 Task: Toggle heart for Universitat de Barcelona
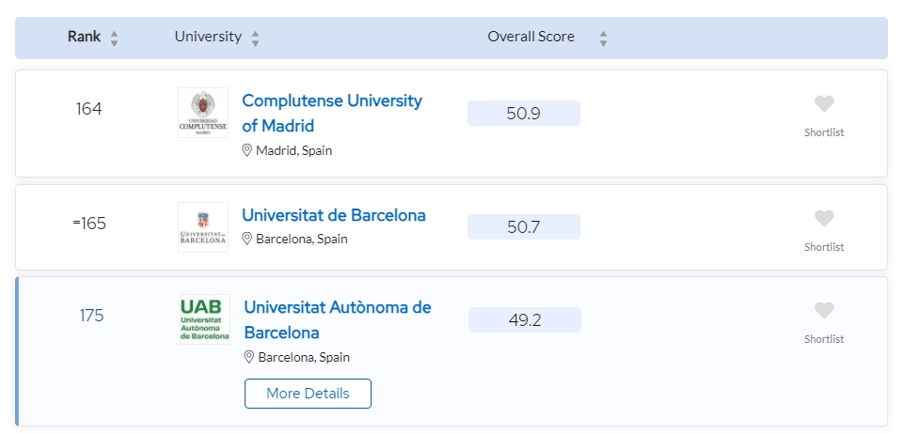pyautogui.click(x=824, y=219)
